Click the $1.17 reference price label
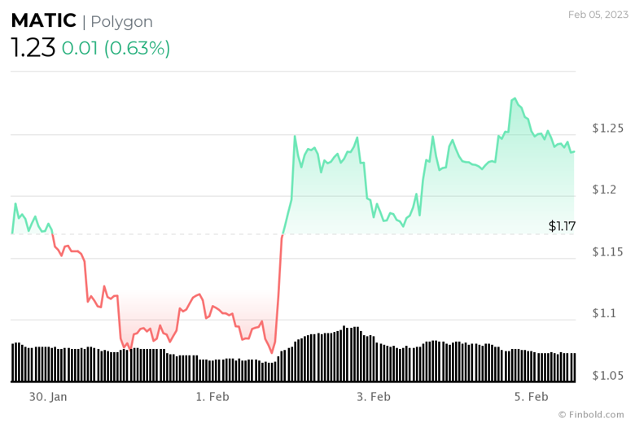 point(562,226)
